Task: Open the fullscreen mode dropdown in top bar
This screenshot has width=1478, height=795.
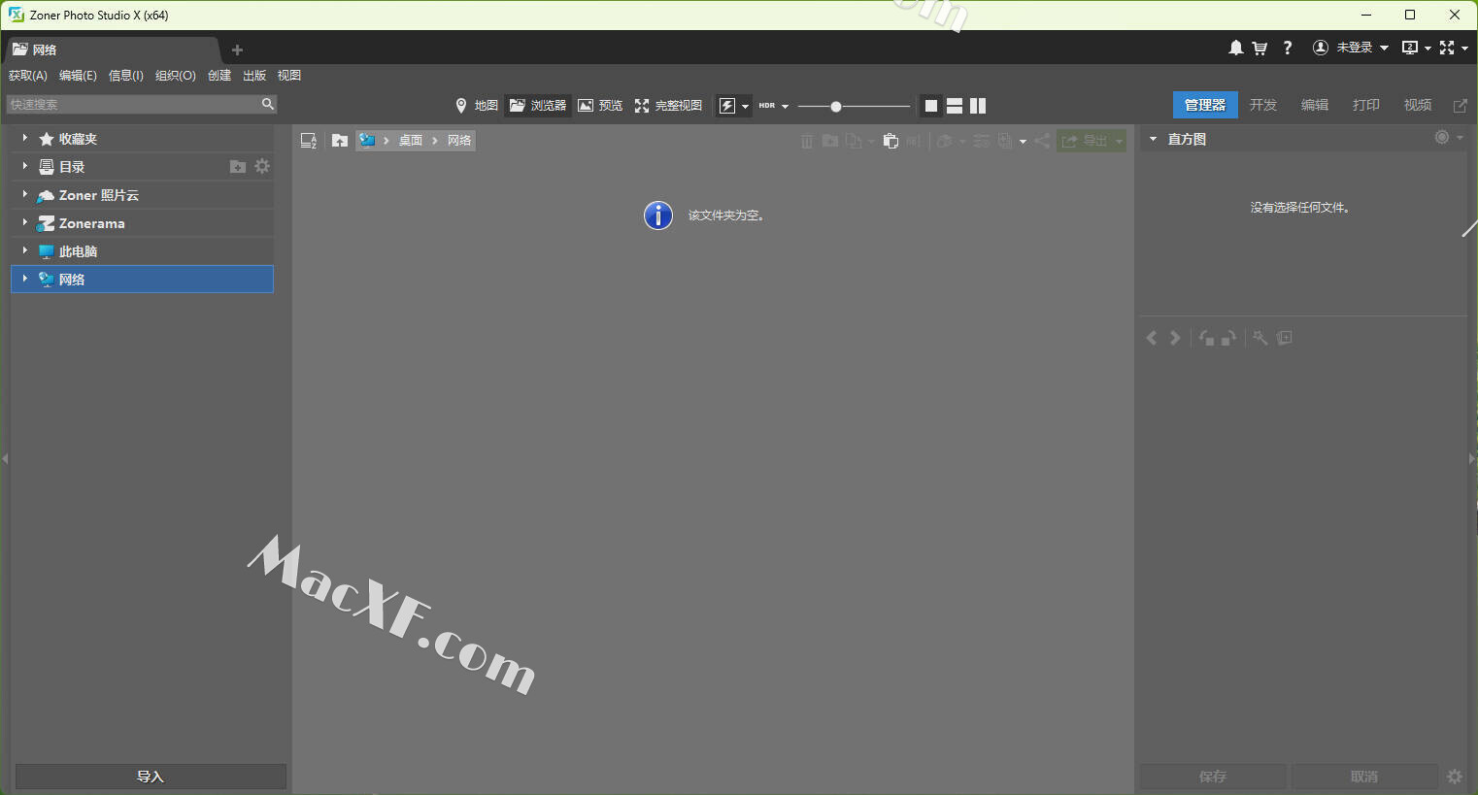Action: [x=1453, y=48]
